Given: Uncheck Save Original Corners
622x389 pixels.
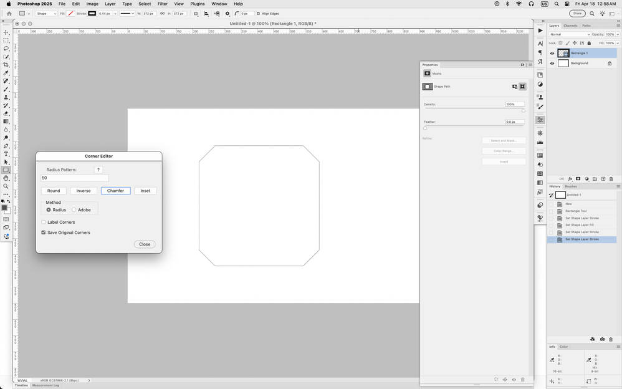Looking at the screenshot, I should click(x=44, y=233).
